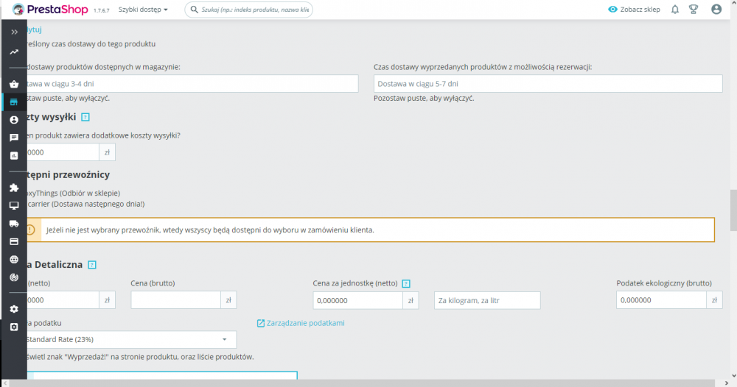Click the warning icon in carrier alert
This screenshot has width=737, height=387.
click(30, 230)
